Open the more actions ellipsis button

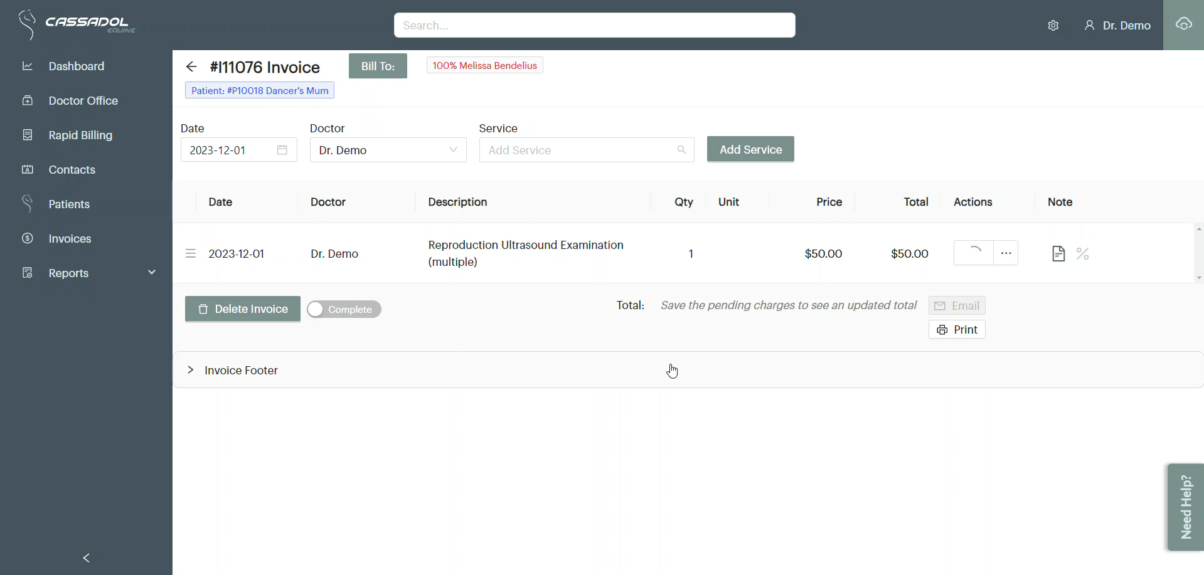click(x=1006, y=253)
